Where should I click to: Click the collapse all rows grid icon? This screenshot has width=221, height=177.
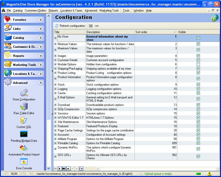tap(97, 26)
